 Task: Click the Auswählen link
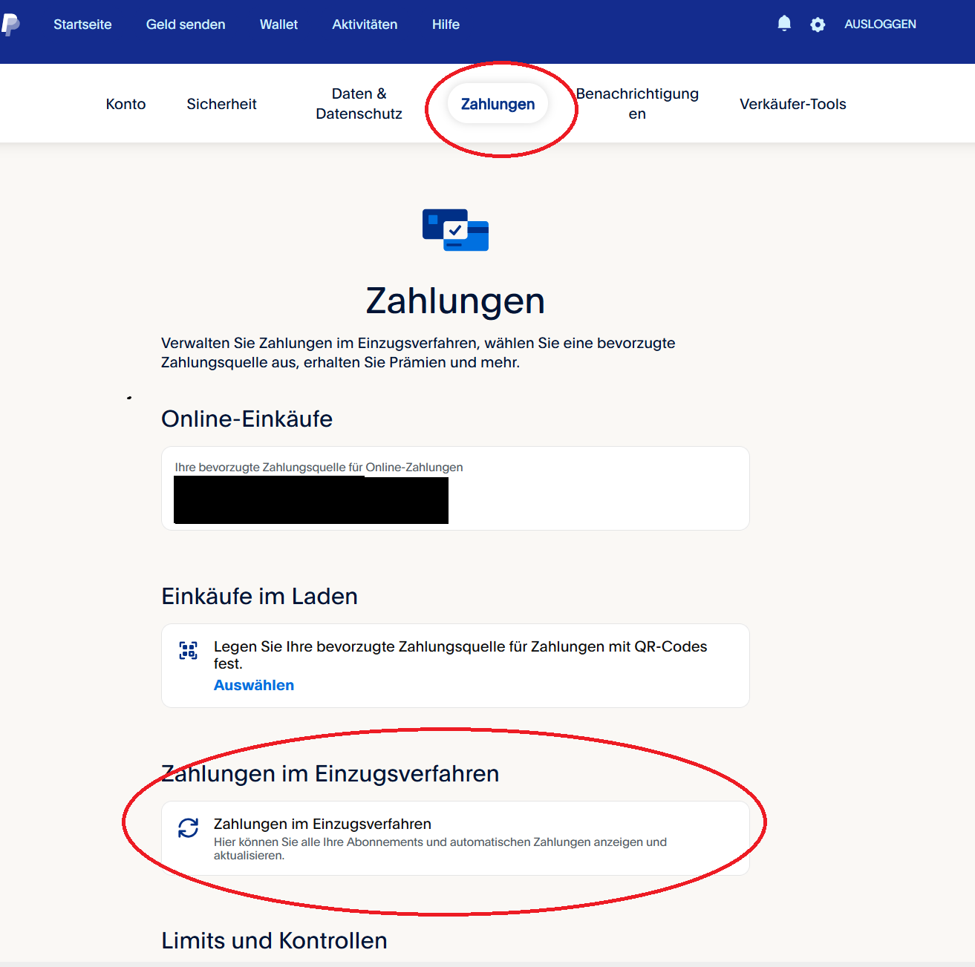click(254, 685)
